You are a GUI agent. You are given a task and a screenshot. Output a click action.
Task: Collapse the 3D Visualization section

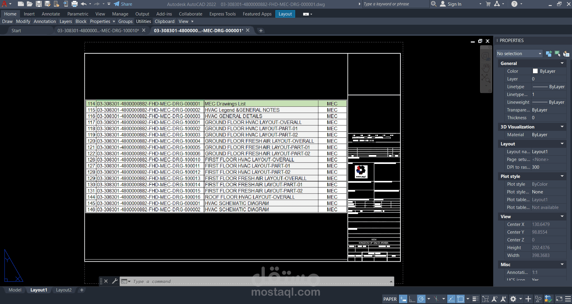pyautogui.click(x=562, y=127)
